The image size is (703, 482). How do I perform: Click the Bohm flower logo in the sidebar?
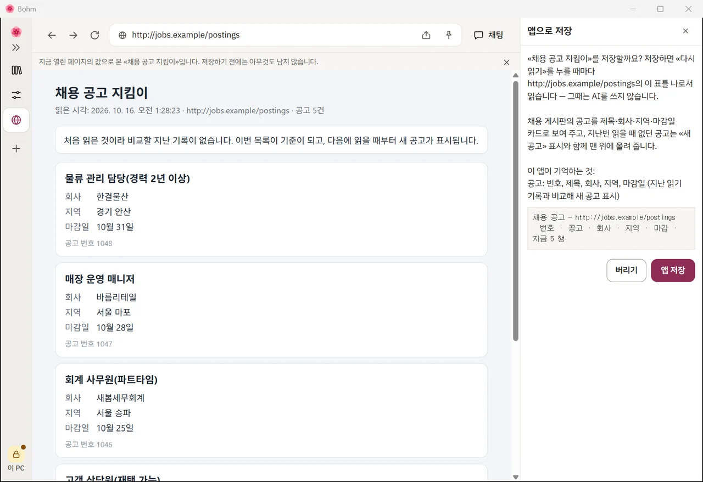pos(16,32)
